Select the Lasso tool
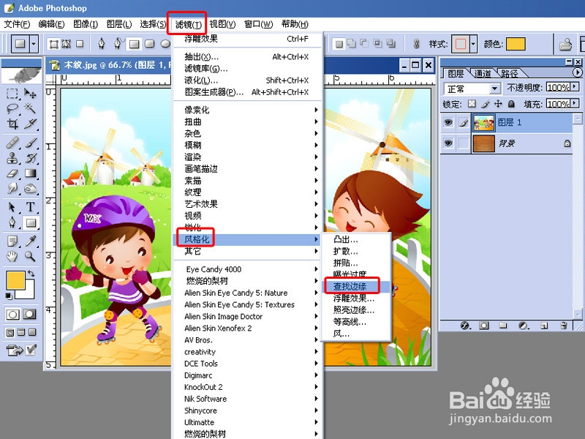 (12, 108)
